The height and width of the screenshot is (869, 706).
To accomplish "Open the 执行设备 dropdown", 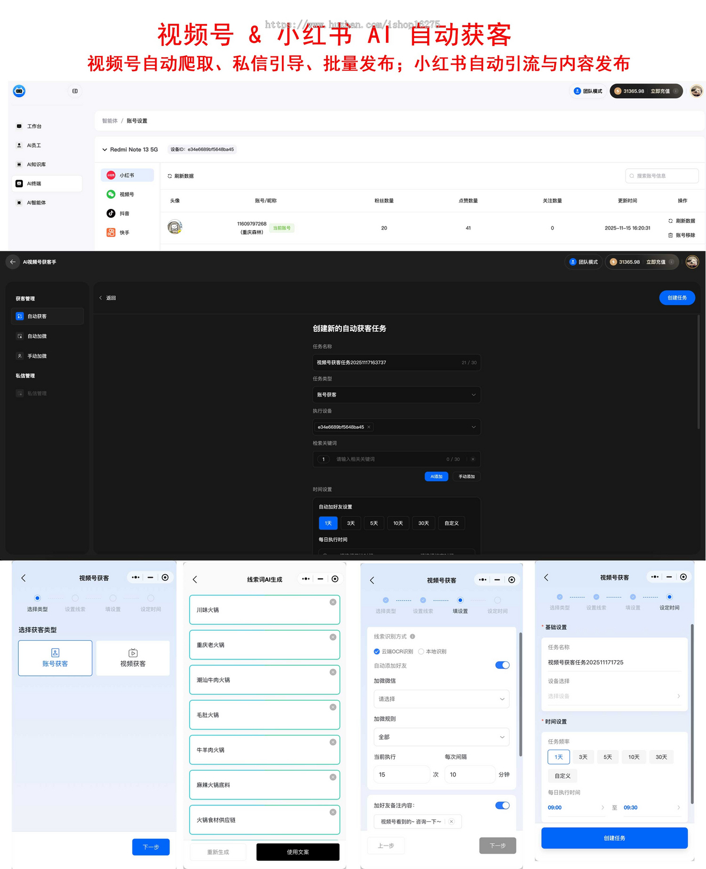I will coord(397,427).
